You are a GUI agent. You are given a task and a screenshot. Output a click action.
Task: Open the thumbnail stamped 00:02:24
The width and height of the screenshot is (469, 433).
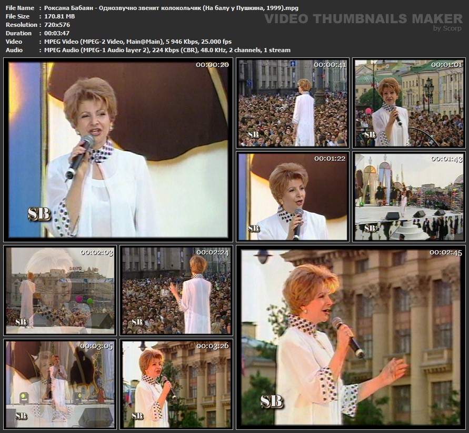[x=176, y=290]
